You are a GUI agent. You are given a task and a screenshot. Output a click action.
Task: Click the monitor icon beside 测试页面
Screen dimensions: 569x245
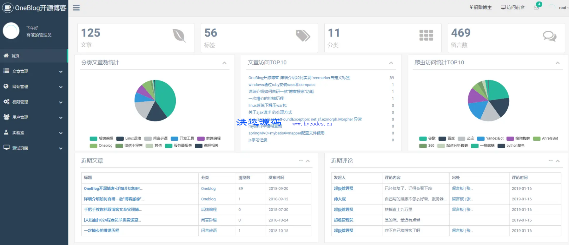6,147
